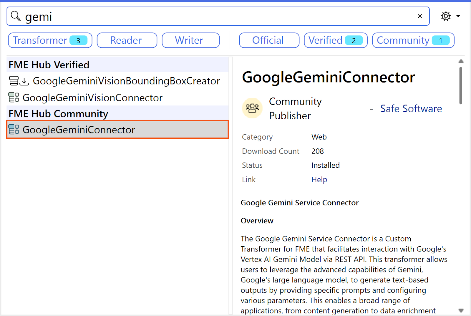
Task: Toggle the Community filter
Action: 413,40
